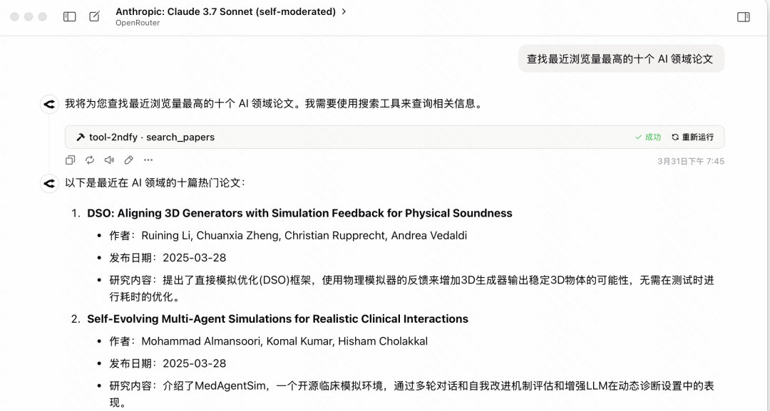Click the OpenRouter provider label
Image resolution: width=770 pixels, height=411 pixels.
pyautogui.click(x=138, y=23)
